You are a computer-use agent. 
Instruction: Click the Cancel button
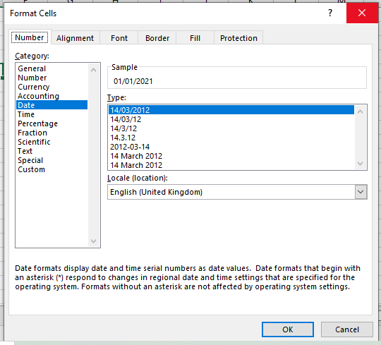[x=346, y=329]
